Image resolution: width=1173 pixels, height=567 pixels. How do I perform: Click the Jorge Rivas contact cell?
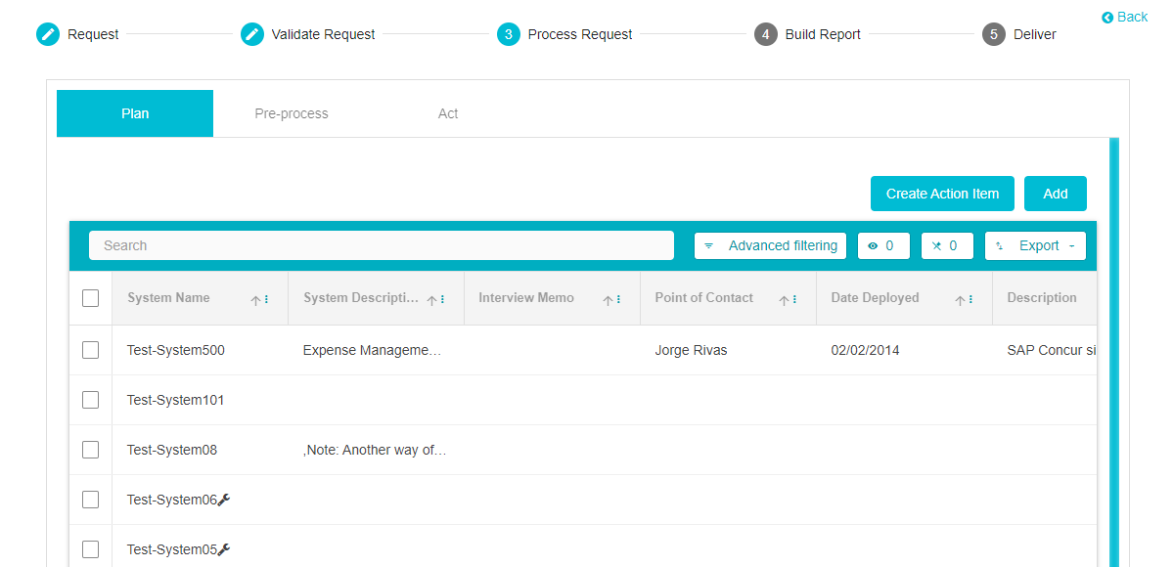point(692,350)
